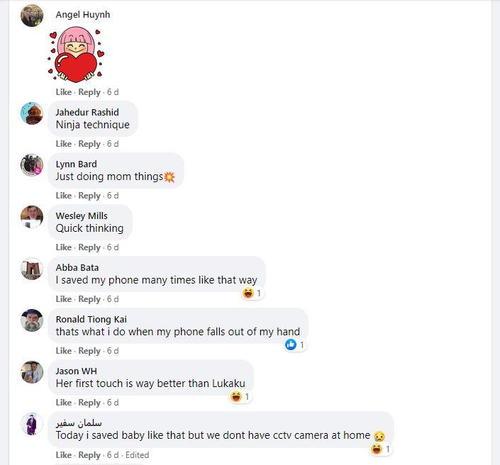This screenshot has height=465, width=500.
Task: Reply to Abba Bata's phone comment
Action: (89, 299)
